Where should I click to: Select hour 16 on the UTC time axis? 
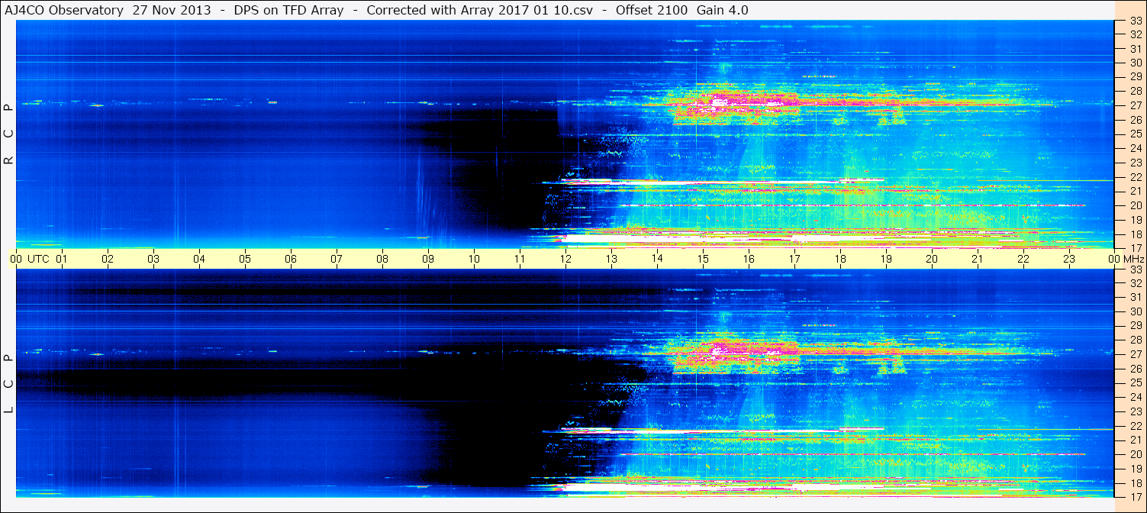pos(749,259)
